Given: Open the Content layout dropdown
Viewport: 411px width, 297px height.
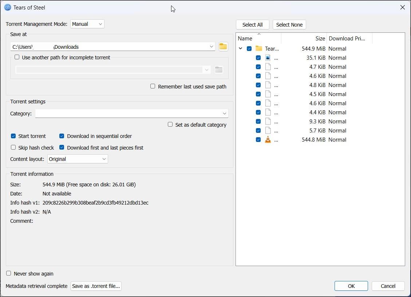Looking at the screenshot, I should click(78, 159).
